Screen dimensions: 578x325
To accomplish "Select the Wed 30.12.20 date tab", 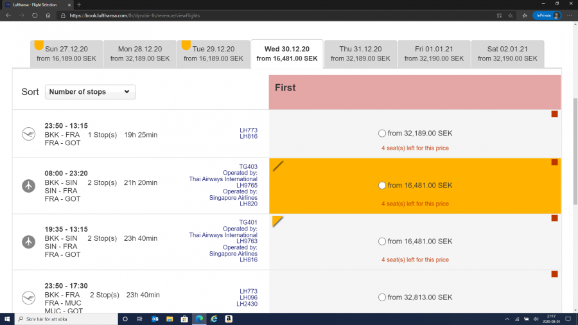I will pos(287,54).
